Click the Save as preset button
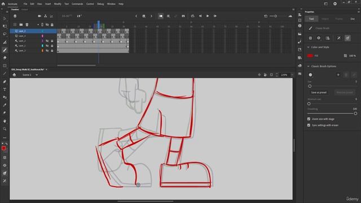The width and height of the screenshot is (361, 203). pos(319,92)
